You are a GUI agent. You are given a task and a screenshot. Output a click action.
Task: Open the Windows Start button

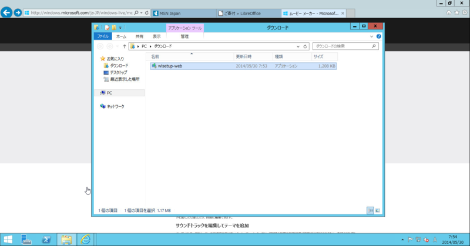8,240
